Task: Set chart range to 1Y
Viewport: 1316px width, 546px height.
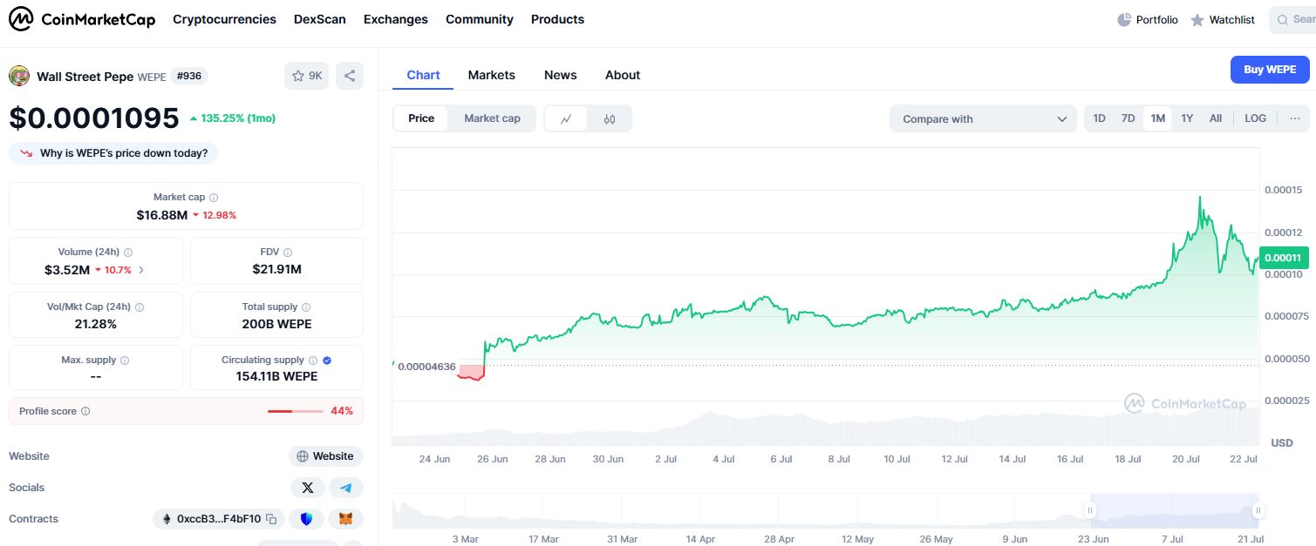Action: coord(1187,118)
